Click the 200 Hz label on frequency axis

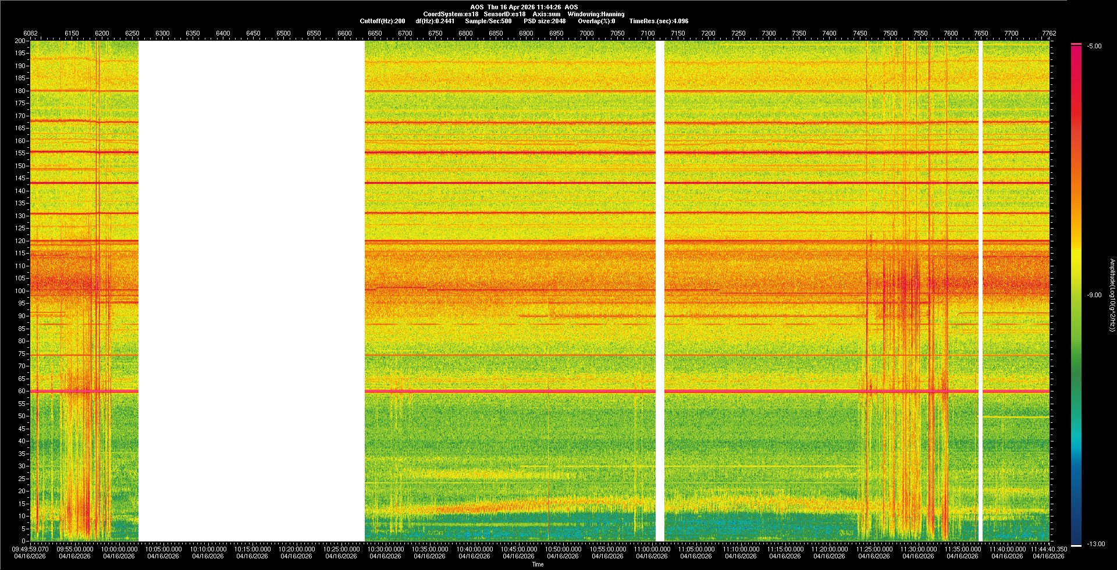click(20, 41)
